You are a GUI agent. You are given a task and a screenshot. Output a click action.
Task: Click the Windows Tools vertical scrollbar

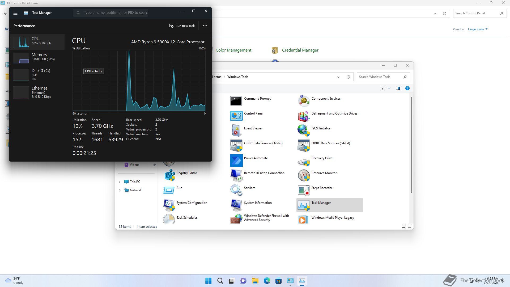[411, 145]
